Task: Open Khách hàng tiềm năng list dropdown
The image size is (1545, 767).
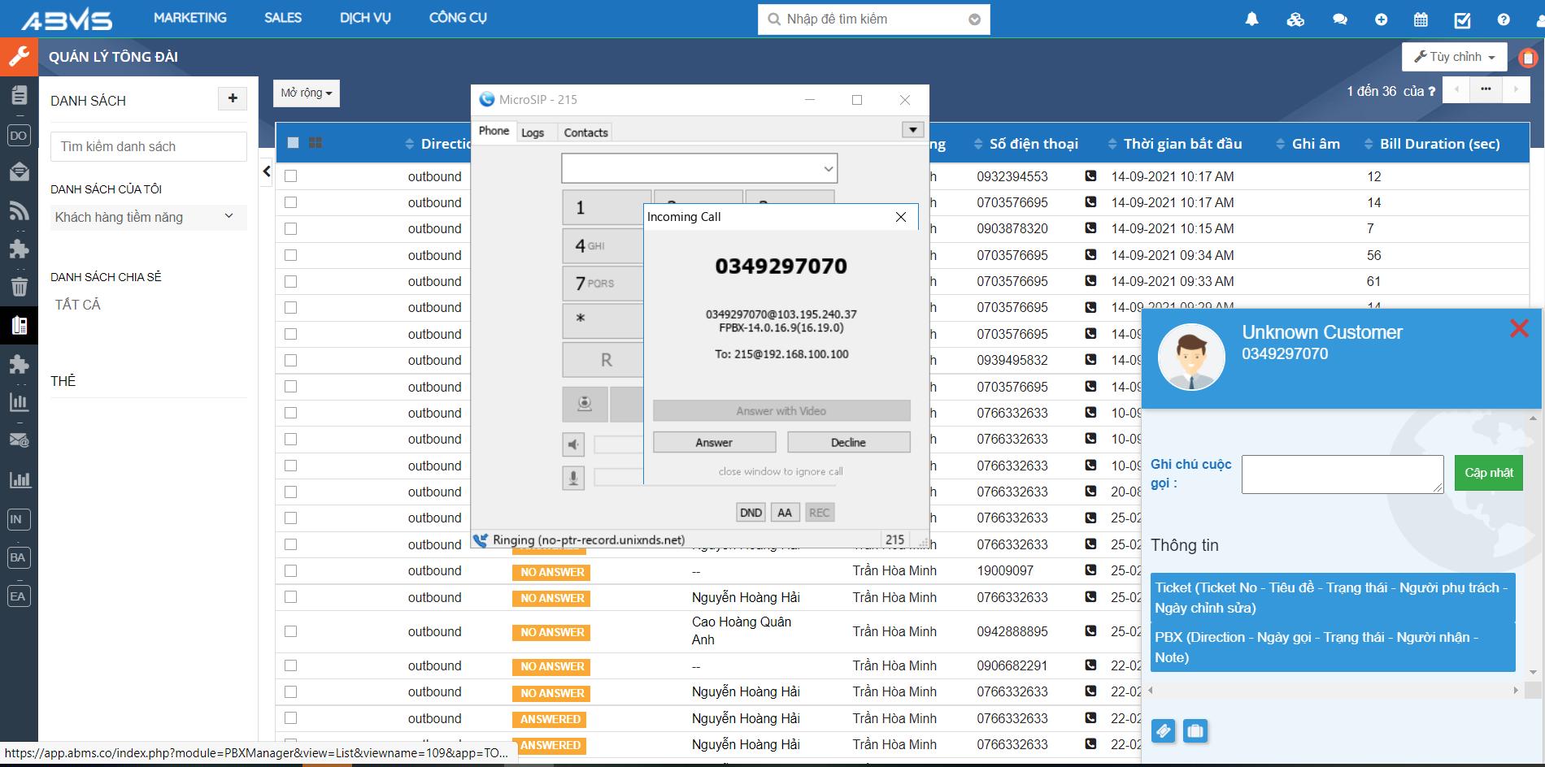Action: [146, 217]
